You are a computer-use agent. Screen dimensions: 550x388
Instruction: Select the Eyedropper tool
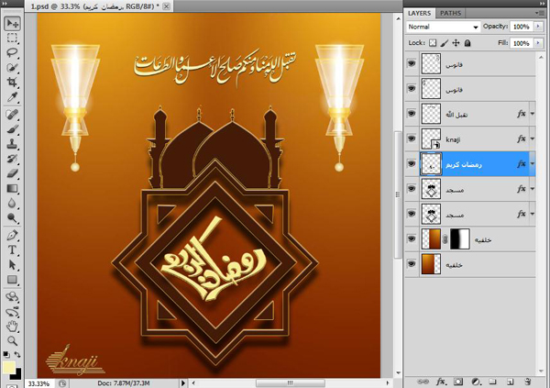click(13, 97)
